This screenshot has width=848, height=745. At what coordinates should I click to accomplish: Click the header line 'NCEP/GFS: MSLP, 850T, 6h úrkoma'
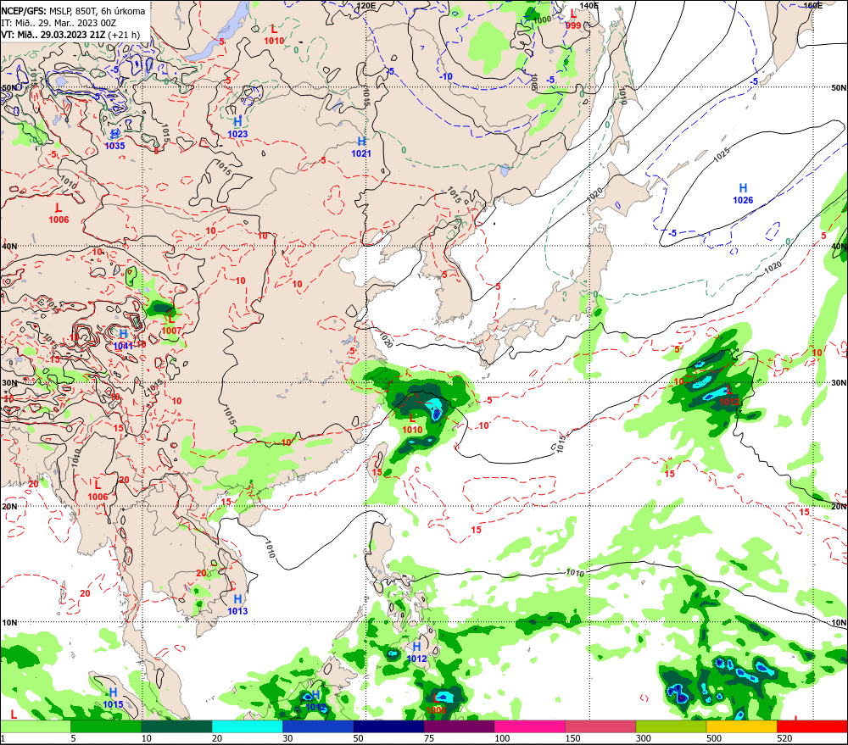click(x=74, y=11)
